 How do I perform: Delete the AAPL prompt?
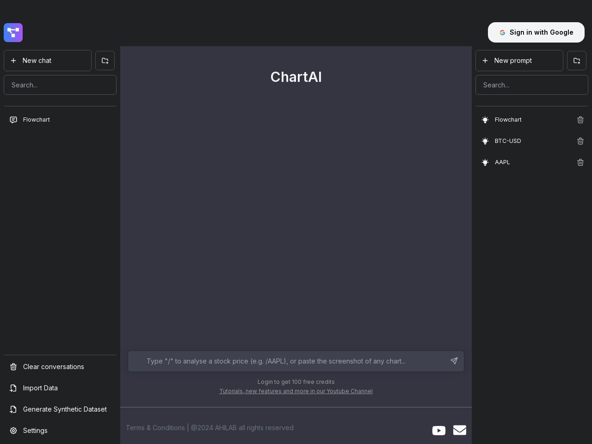[580, 162]
